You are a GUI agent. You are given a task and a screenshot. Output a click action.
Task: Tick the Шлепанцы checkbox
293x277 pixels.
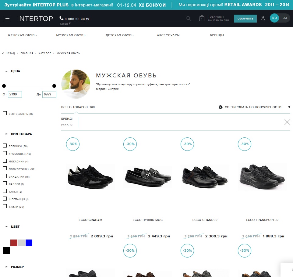click(x=5, y=199)
